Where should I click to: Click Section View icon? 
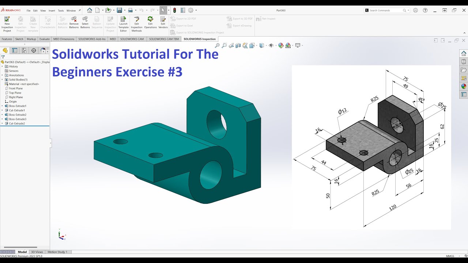tap(238, 46)
